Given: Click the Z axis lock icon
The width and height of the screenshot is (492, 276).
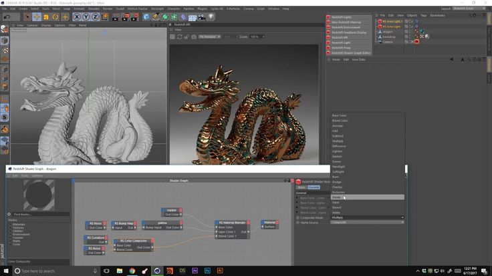Looking at the screenshot, I should [95, 17].
